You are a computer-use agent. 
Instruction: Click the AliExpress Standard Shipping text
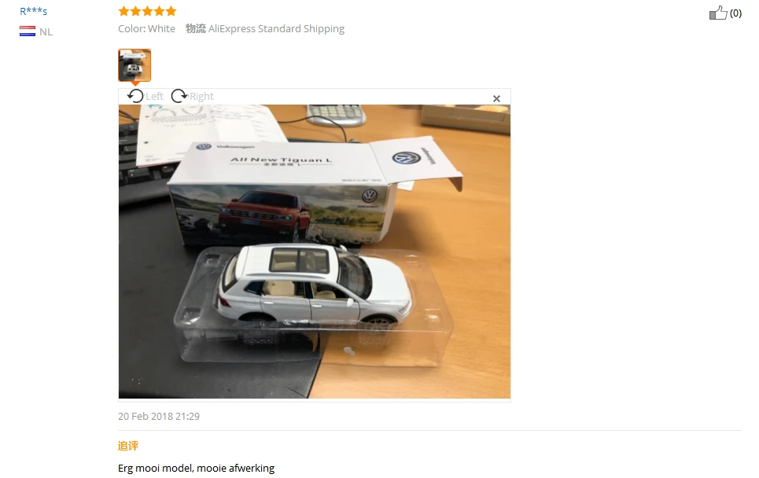[x=276, y=28]
